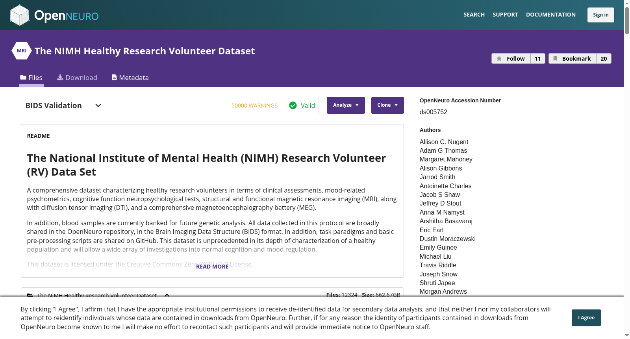Click the green Valid checkmark icon
Image resolution: width=630 pixels, height=339 pixels.
coord(293,106)
